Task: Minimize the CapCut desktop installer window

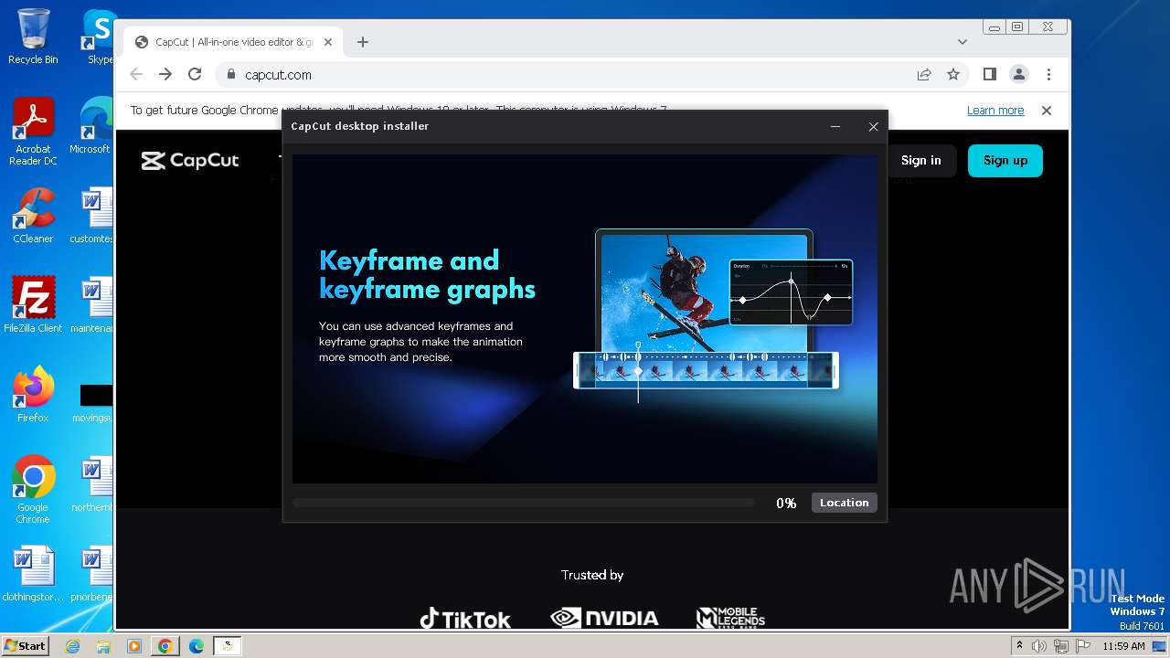Action: (x=835, y=127)
